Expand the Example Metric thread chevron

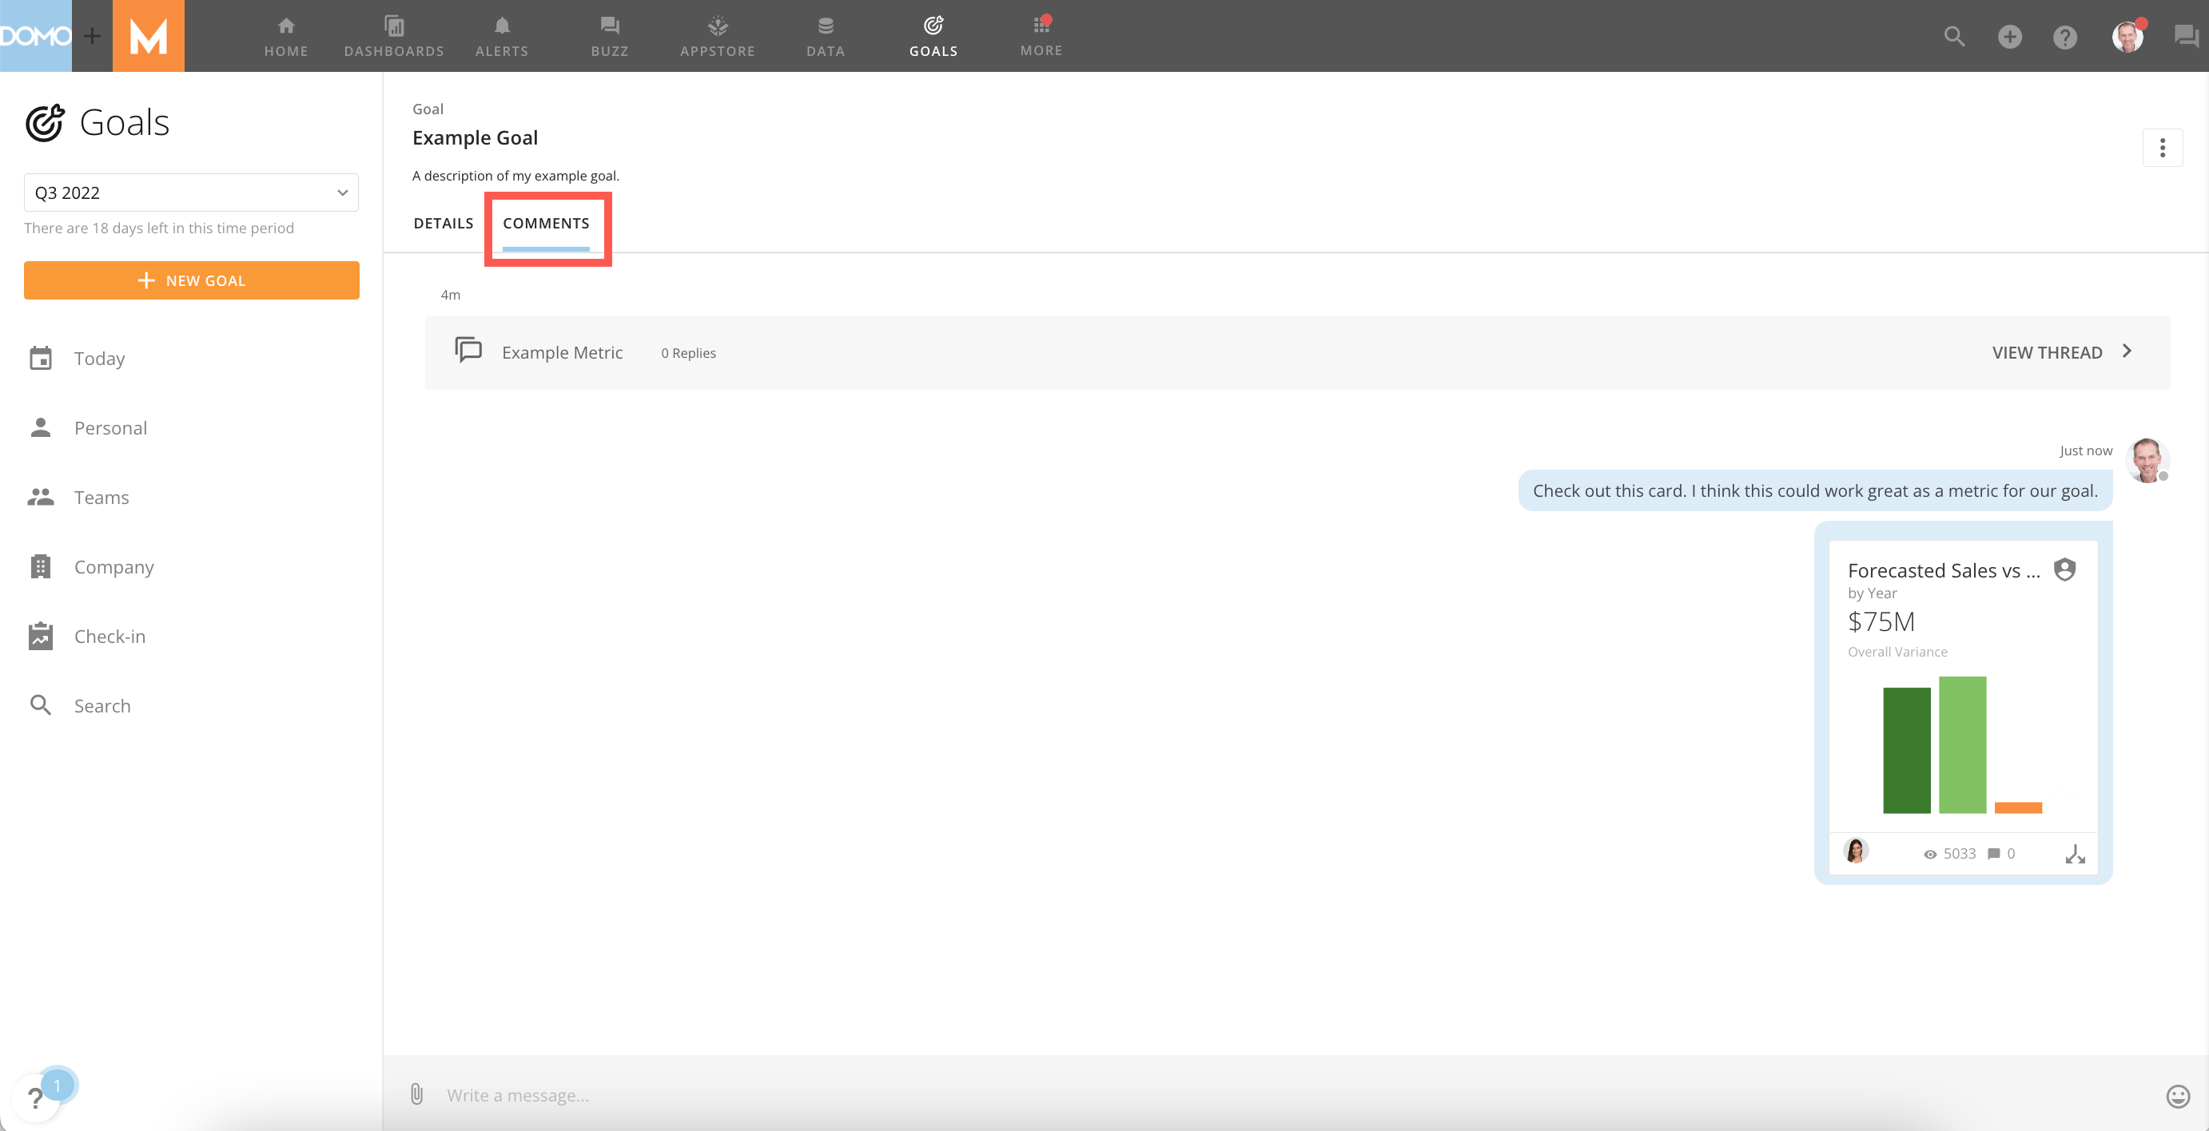[x=2127, y=351]
